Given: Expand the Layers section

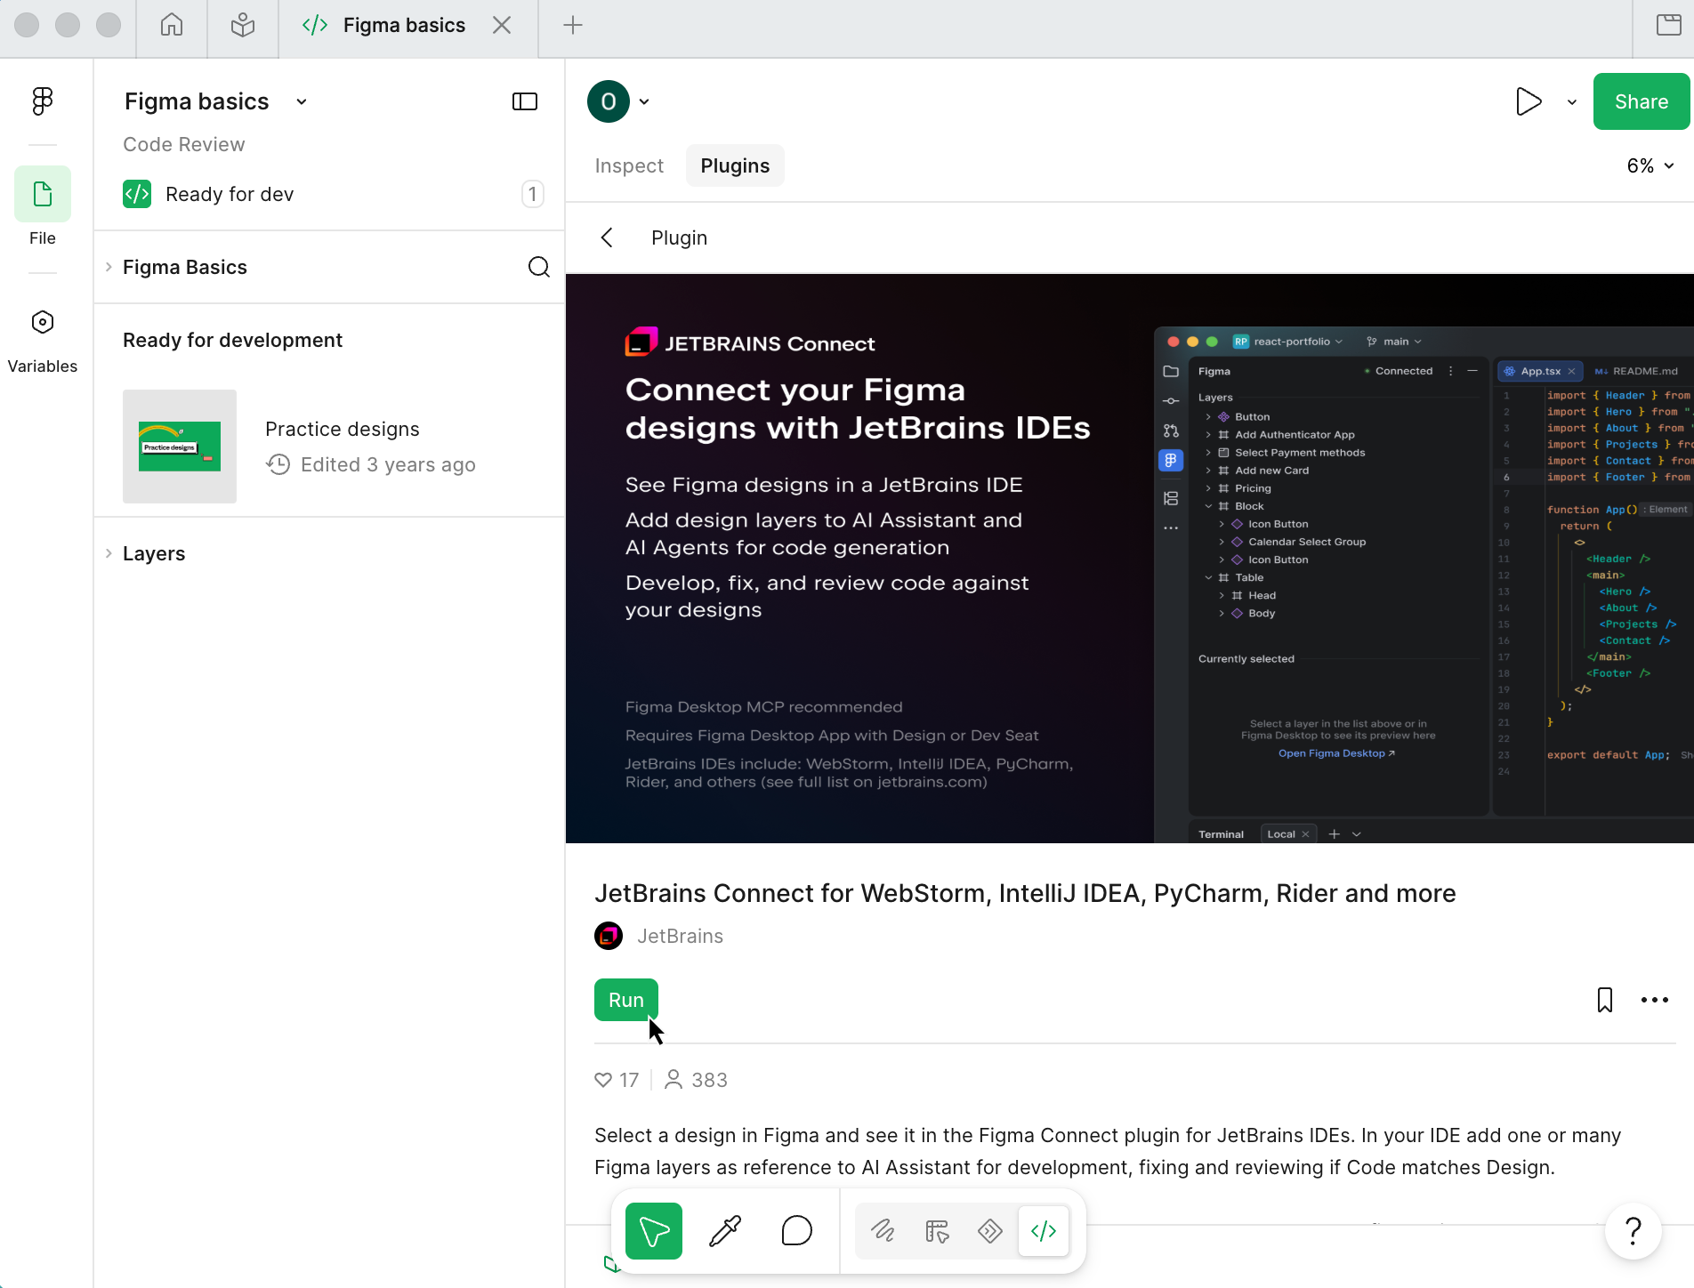Looking at the screenshot, I should (109, 553).
